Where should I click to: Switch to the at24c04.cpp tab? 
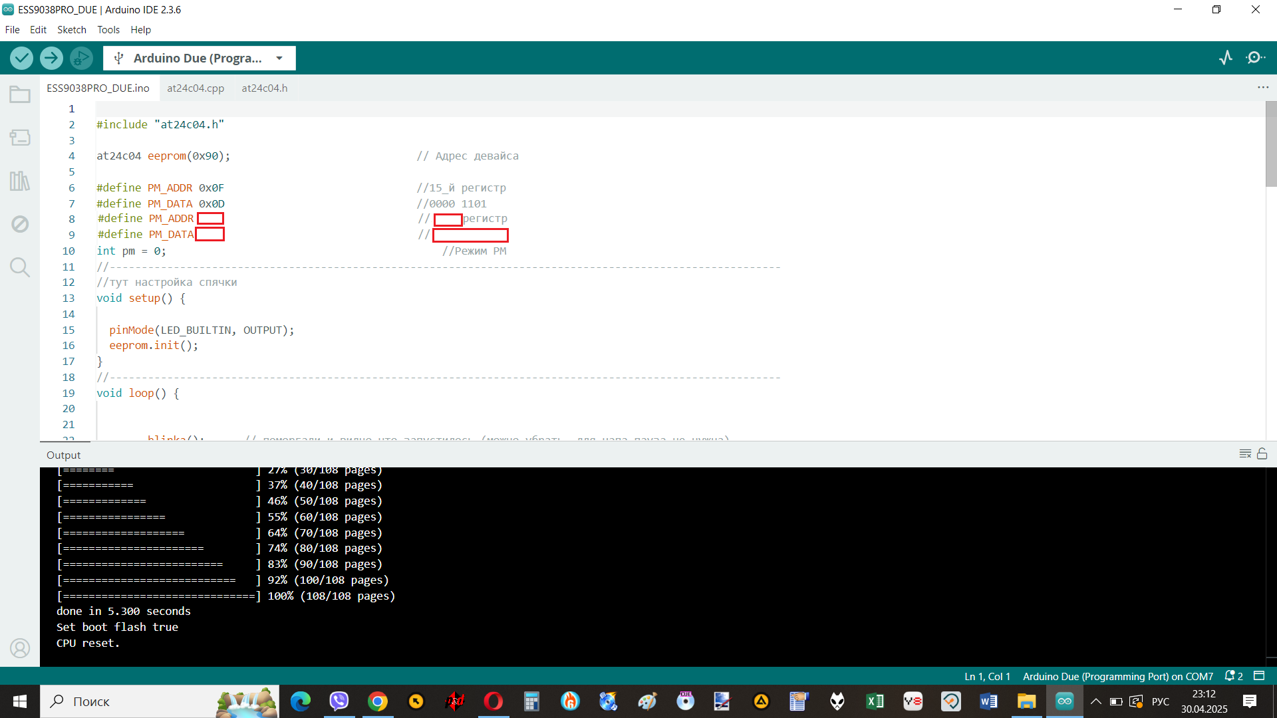pyautogui.click(x=196, y=88)
